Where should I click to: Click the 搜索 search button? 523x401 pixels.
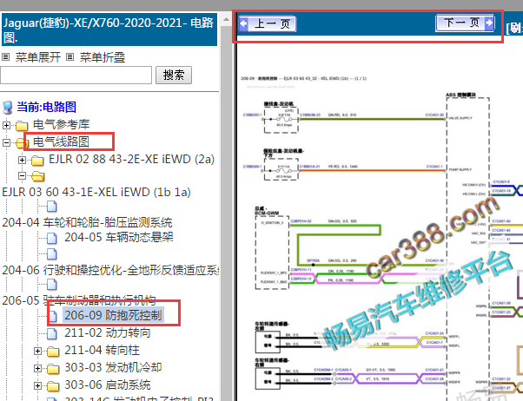point(174,75)
